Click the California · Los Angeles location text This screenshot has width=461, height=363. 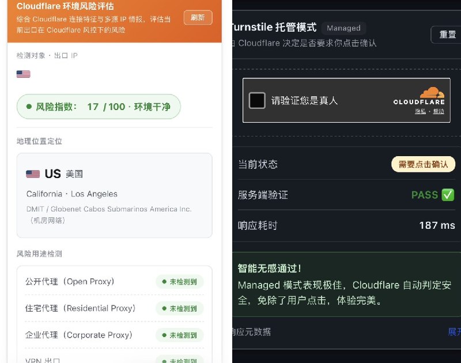(x=71, y=194)
